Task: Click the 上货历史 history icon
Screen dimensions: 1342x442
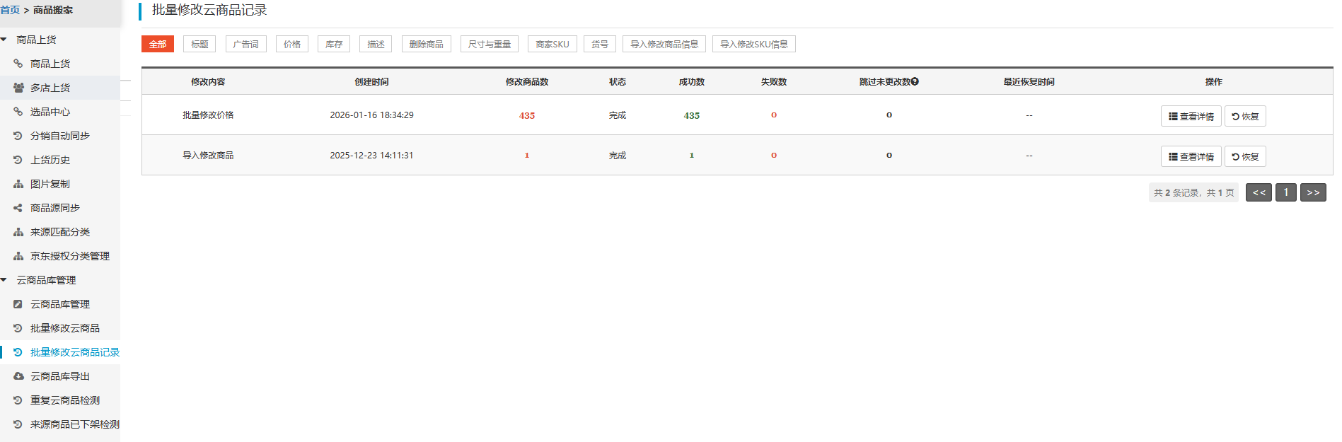Action: (18, 160)
